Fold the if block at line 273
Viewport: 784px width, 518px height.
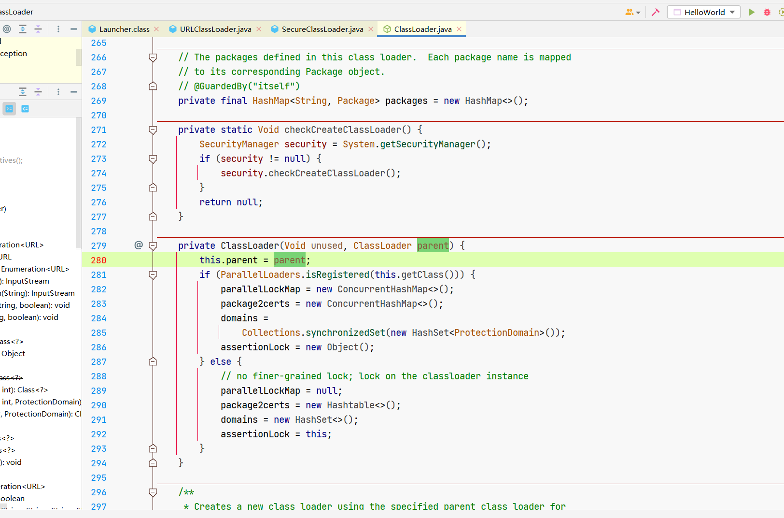(x=153, y=158)
